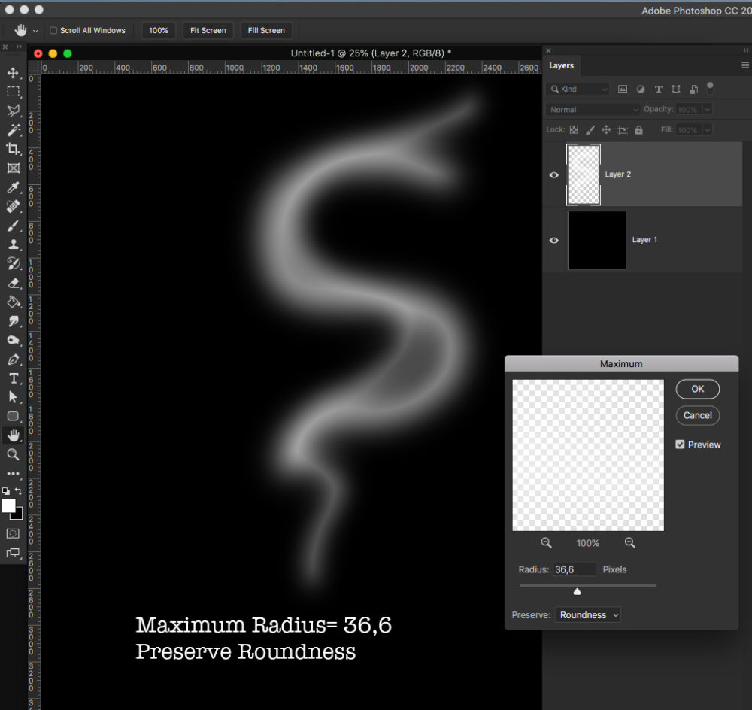Enable Scroll All Windows checkbox
Viewport: 752px width, 710px height.
pyautogui.click(x=53, y=30)
